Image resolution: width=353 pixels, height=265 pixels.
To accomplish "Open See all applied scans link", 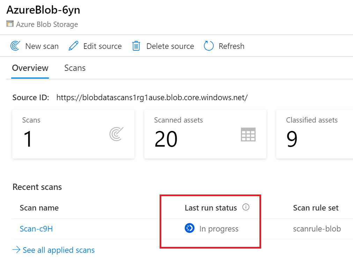I will (x=58, y=250).
